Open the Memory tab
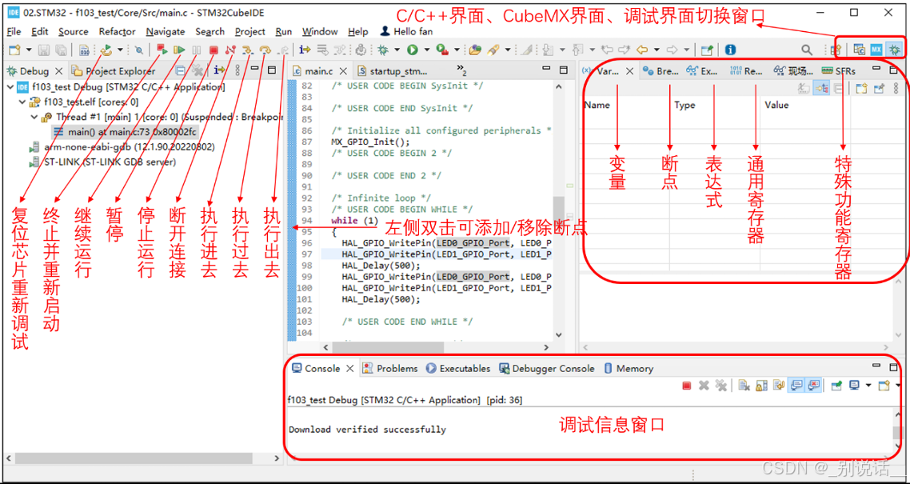 (629, 369)
